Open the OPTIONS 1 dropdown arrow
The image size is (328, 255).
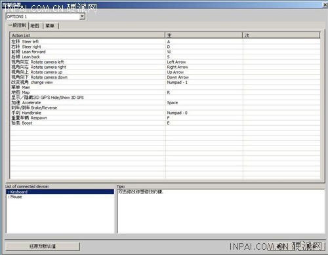[82, 16]
